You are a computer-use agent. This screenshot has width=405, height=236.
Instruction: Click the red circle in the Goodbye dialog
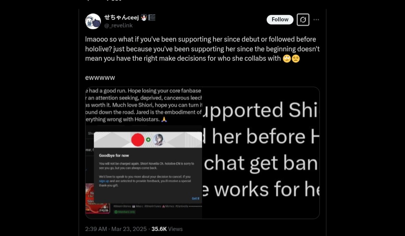(138, 140)
